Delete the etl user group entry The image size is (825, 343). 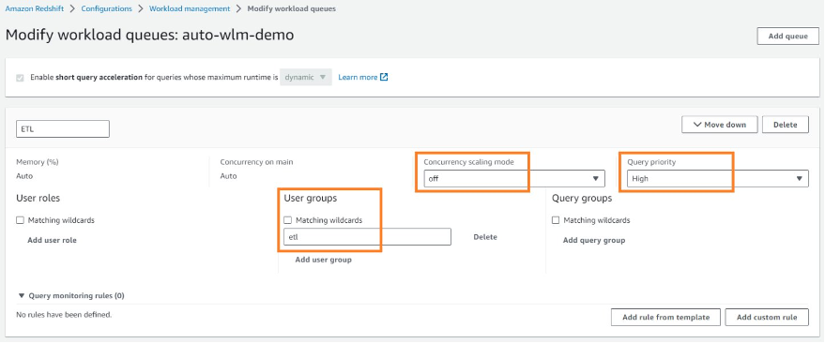[x=485, y=237]
